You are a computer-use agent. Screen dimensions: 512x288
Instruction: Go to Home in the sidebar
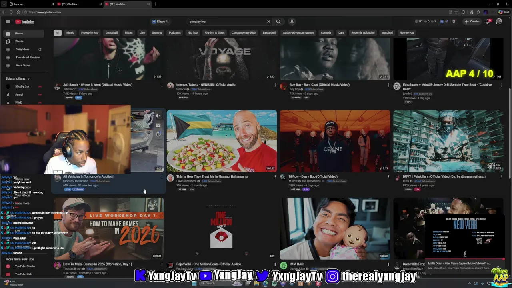pos(23,33)
